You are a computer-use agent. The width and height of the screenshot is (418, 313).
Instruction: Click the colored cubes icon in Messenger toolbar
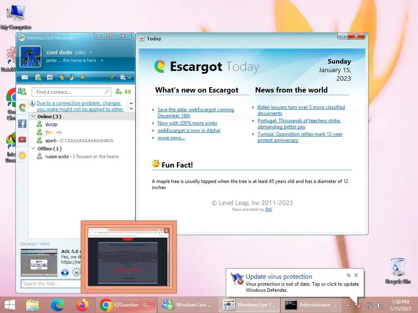click(72, 77)
